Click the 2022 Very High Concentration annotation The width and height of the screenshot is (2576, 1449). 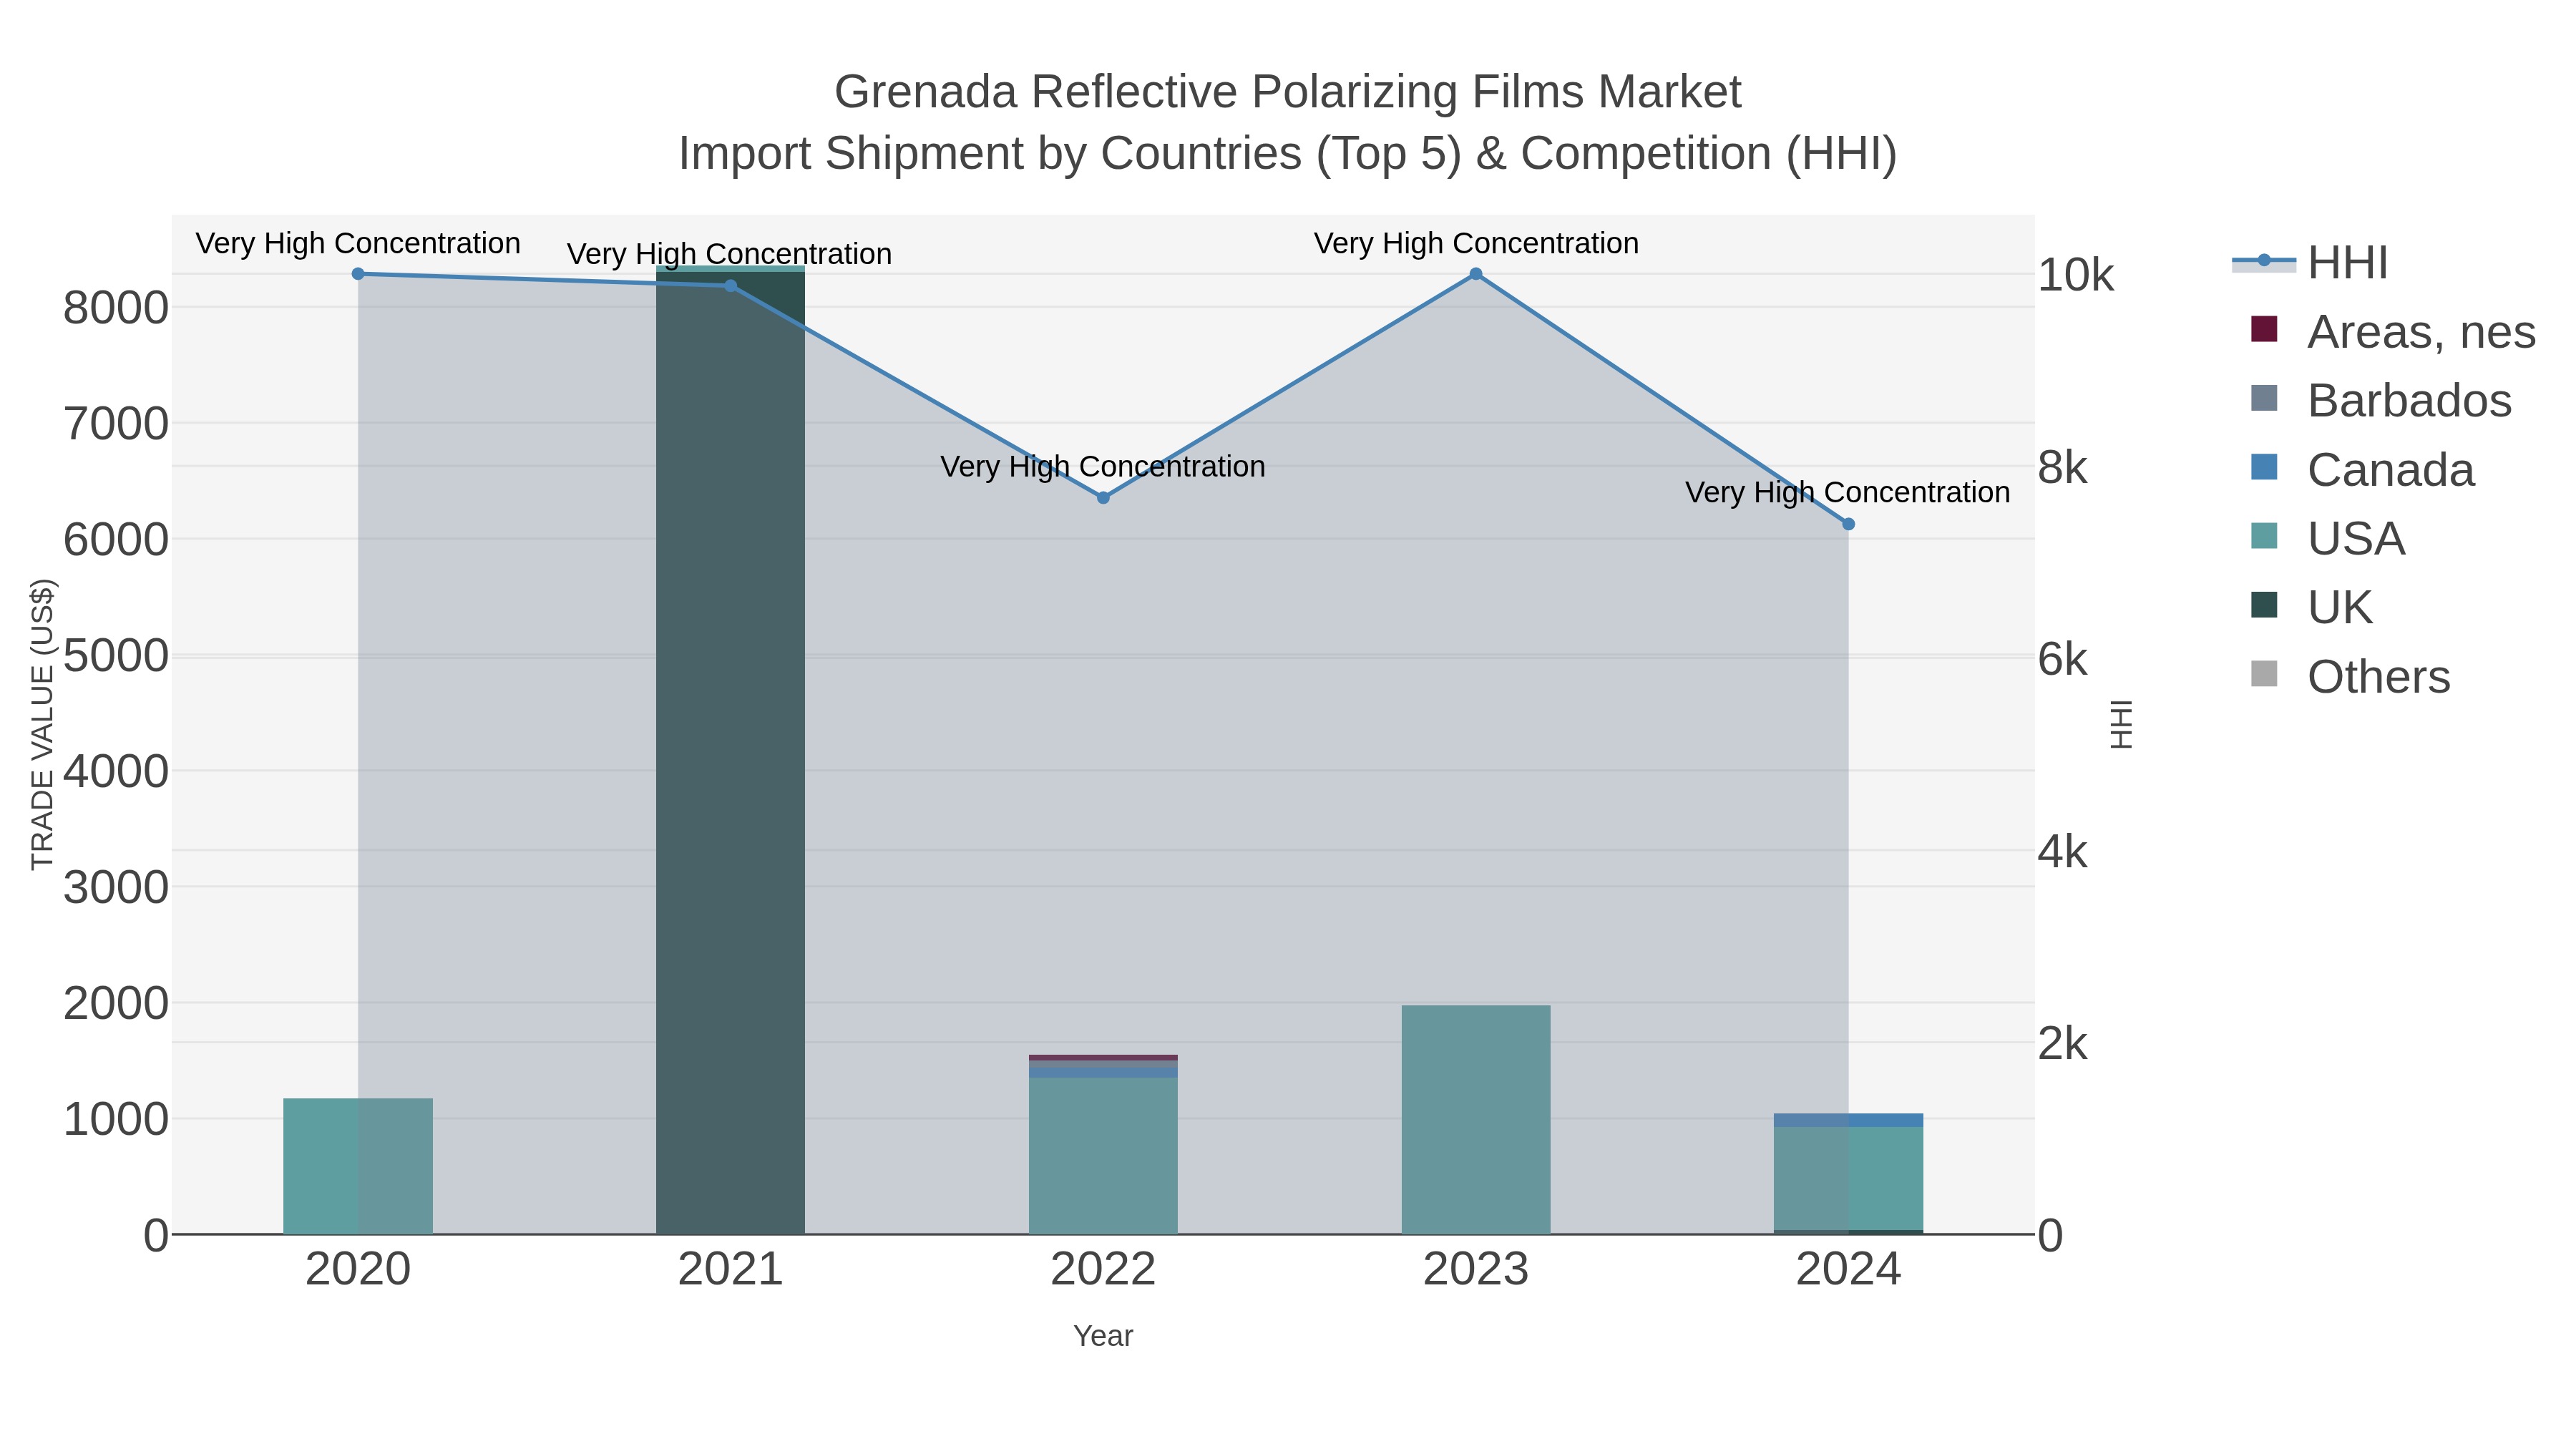[x=1103, y=466]
